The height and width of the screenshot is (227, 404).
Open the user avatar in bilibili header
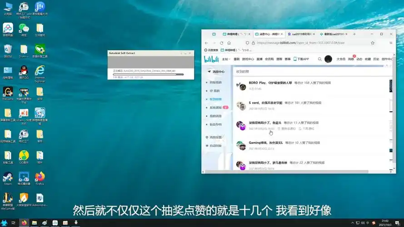click(328, 59)
